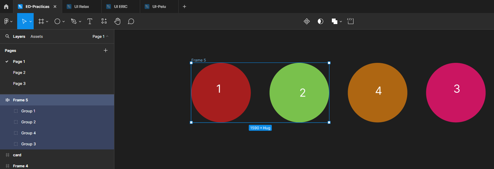
Task: Select the card frame layer
Action: (x=57, y=155)
